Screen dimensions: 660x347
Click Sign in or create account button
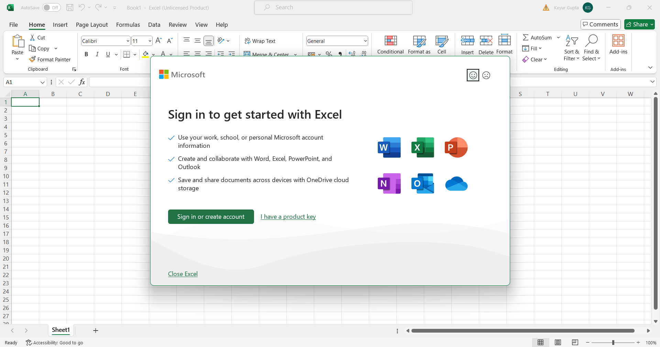211,217
